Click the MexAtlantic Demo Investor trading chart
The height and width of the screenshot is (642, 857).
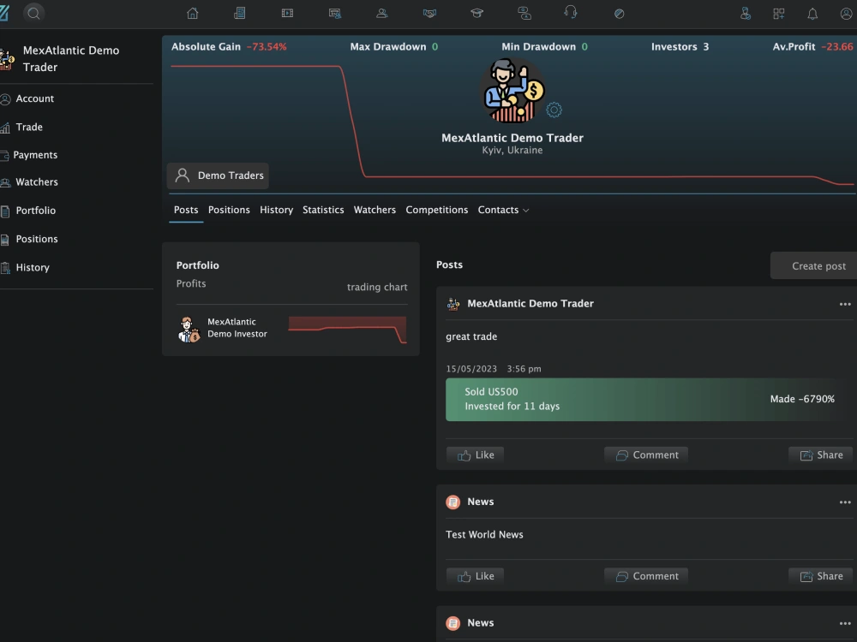tap(348, 330)
